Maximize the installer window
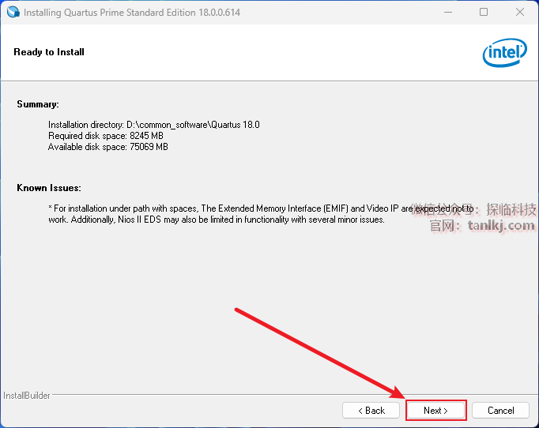 pos(484,12)
